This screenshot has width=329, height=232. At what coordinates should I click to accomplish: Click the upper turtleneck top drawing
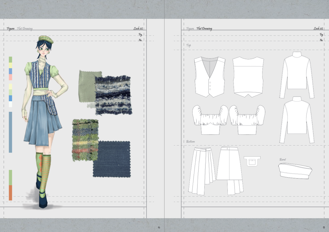point(297,74)
